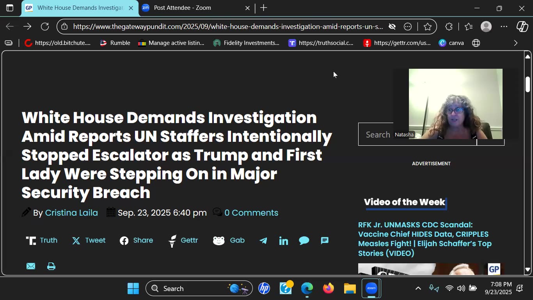This screenshot has width=533, height=300.
Task: Open RFK Jr. UNMASKS CDC Scandal video link
Action: [425, 239]
